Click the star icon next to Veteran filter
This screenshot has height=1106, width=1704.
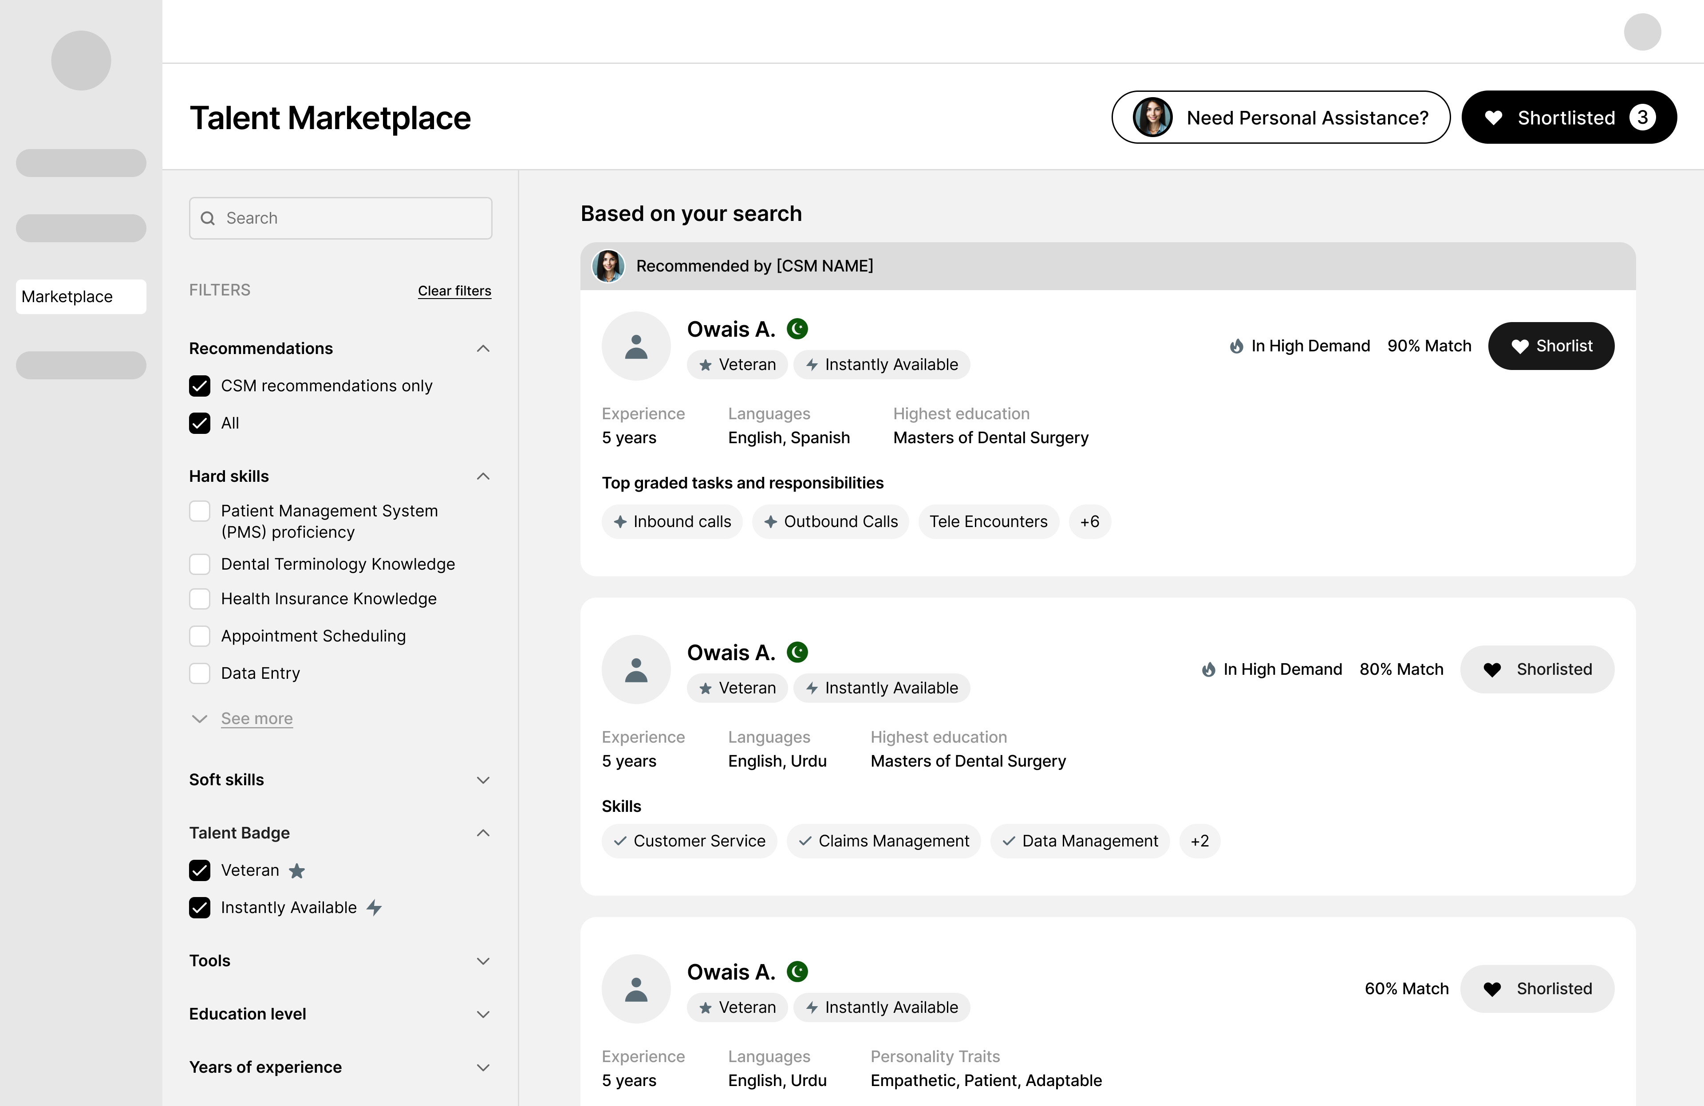click(296, 870)
